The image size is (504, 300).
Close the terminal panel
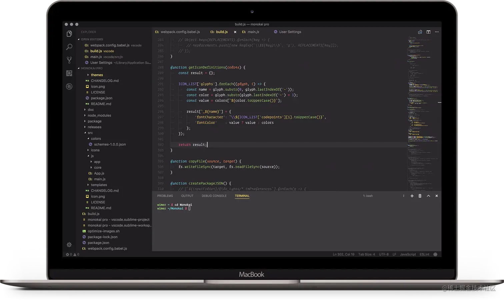pos(437,196)
